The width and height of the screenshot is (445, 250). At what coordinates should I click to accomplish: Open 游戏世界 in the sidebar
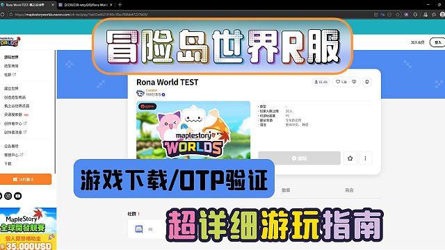11,57
